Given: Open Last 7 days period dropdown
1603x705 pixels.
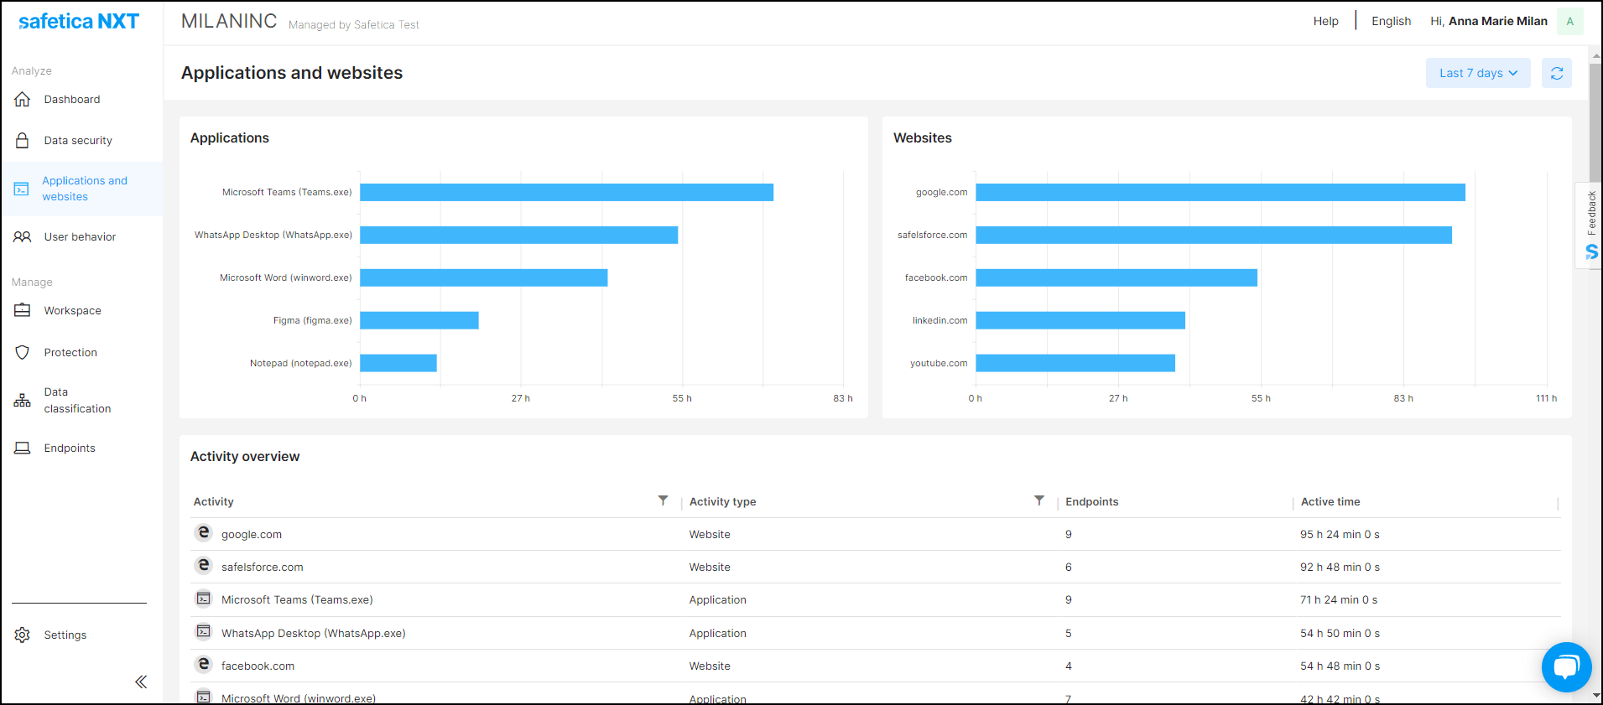Looking at the screenshot, I should (x=1478, y=73).
